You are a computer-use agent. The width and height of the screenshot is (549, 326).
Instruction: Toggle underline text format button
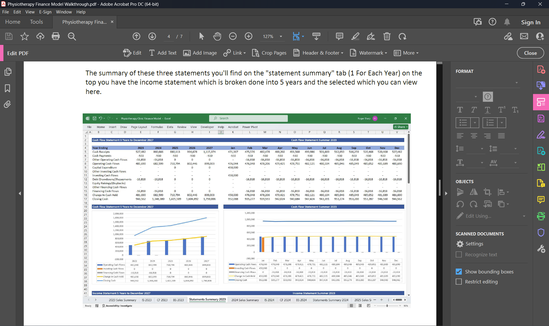[487, 110]
